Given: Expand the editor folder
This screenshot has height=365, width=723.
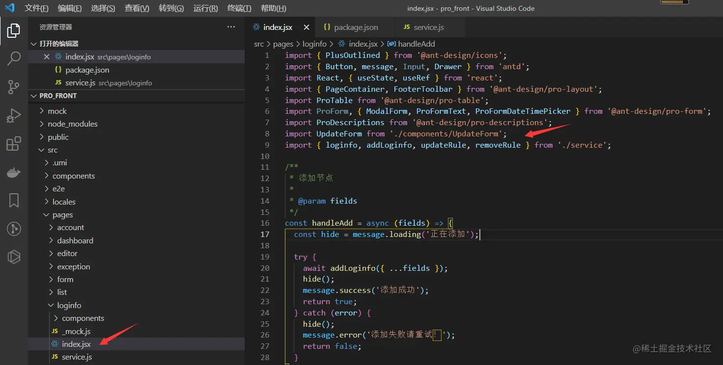Looking at the screenshot, I should coord(67,253).
